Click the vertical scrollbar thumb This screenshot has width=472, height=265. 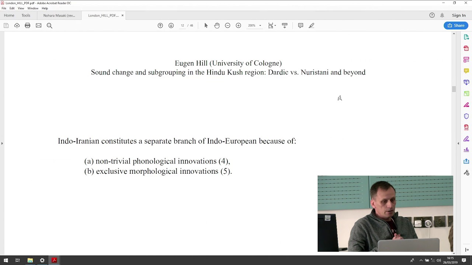pos(454,89)
